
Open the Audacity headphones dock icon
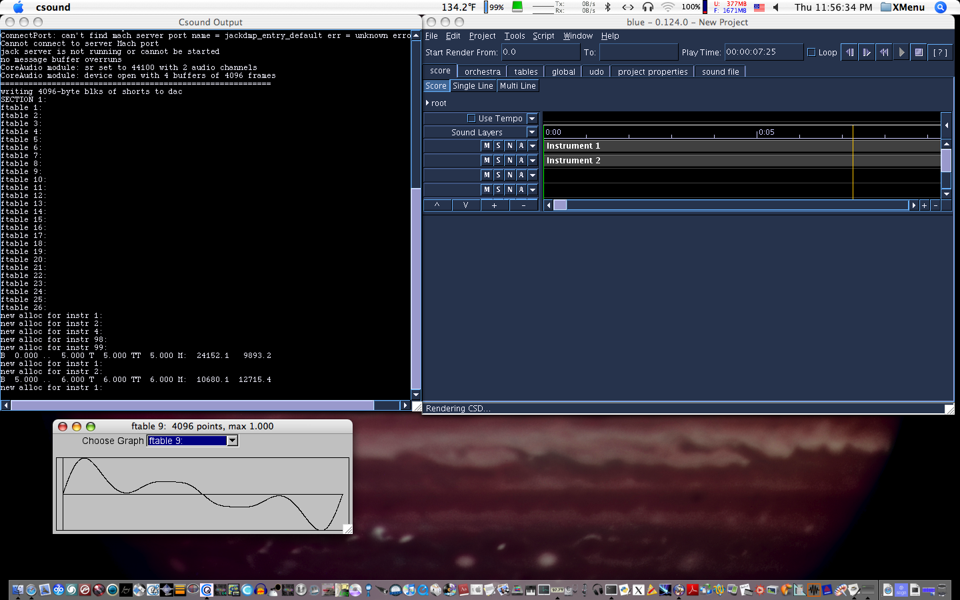(261, 589)
